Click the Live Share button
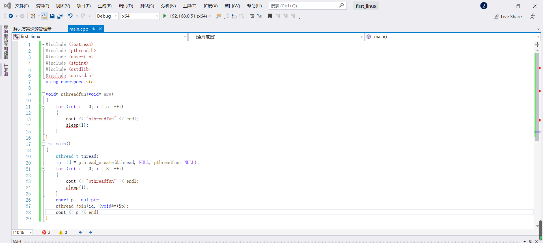543x243 pixels. [508, 17]
